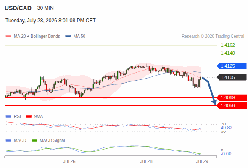Click the MACD legend blue swatch
The height and width of the screenshot is (168, 248).
(8, 141)
